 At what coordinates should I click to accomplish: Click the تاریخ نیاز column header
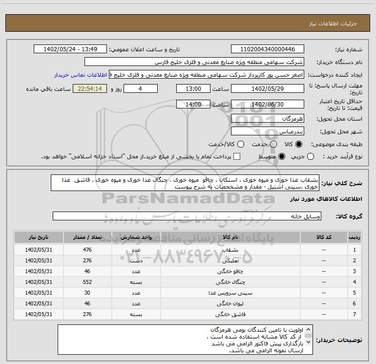pos(39,237)
